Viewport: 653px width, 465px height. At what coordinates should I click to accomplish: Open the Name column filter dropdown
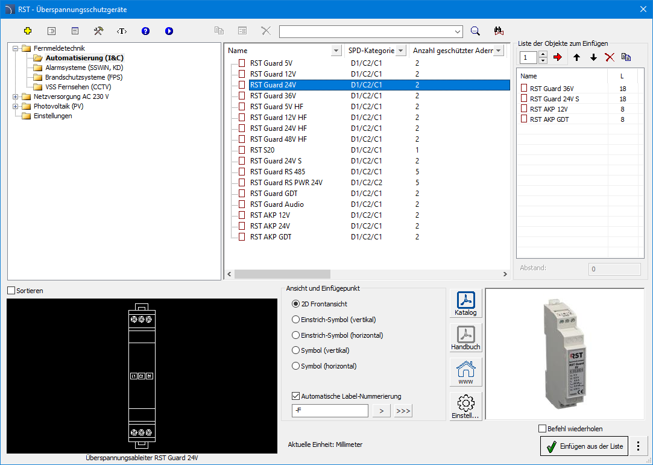tap(336, 51)
